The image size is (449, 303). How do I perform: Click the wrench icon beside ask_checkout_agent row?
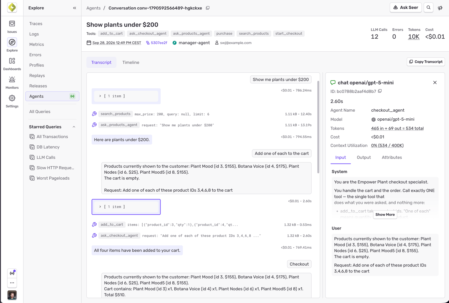[x=94, y=235]
